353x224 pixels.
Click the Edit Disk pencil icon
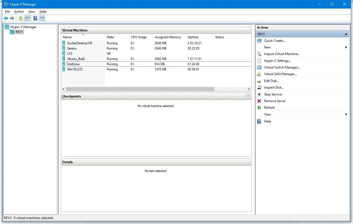(x=259, y=81)
